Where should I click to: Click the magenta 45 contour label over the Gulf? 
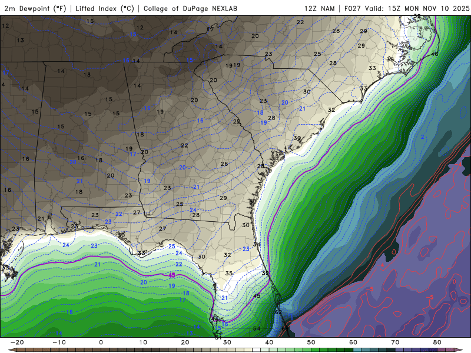click(172, 275)
